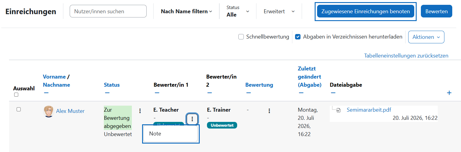This screenshot has height=152, width=461.
Task: Hide the Bewertung column with its minus icon
Action: (249, 93)
